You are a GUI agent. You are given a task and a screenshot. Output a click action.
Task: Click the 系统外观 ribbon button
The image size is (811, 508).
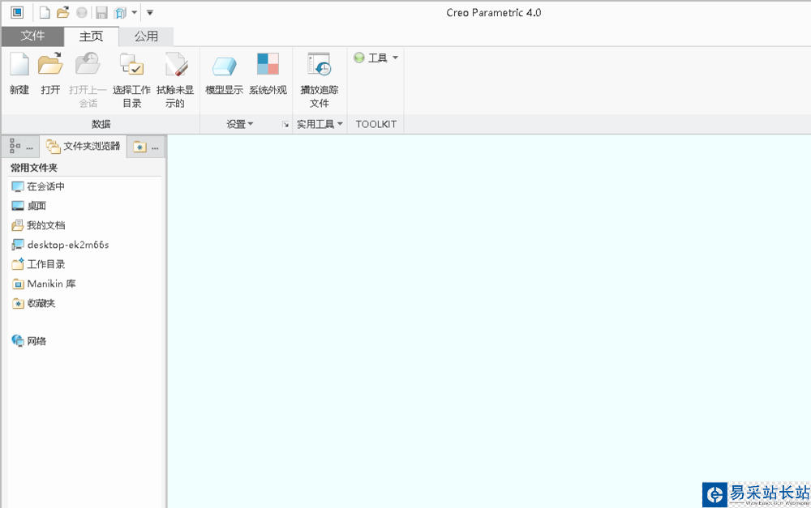pyautogui.click(x=268, y=74)
